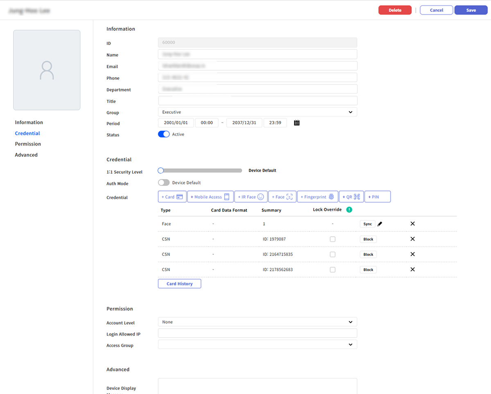Delete the CSN card ID 2164715835
The height and width of the screenshot is (394, 491).
coord(412,254)
